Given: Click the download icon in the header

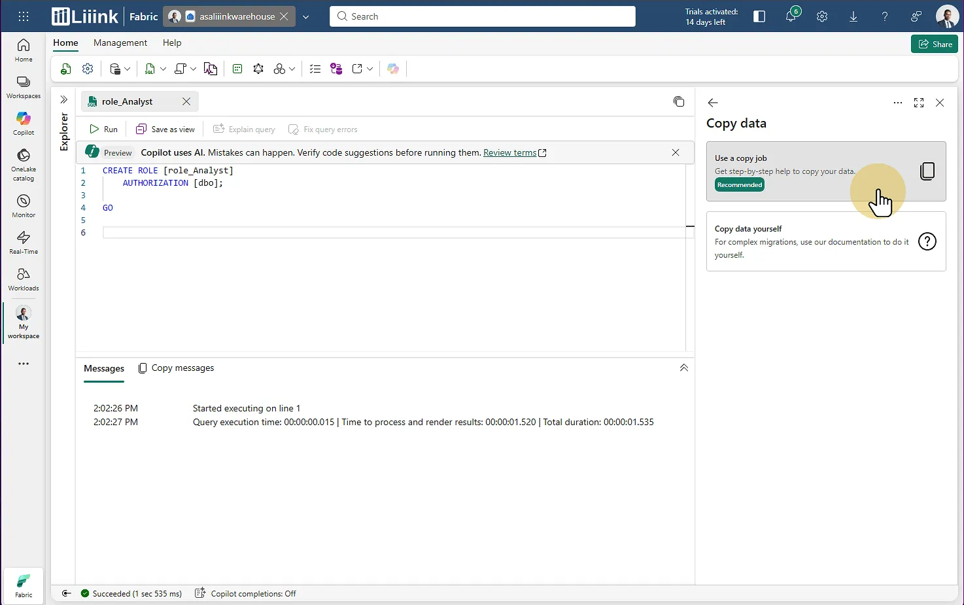Looking at the screenshot, I should coord(853,16).
